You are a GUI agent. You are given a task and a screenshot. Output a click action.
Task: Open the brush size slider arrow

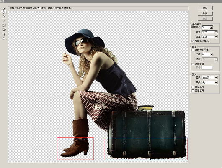211,27
